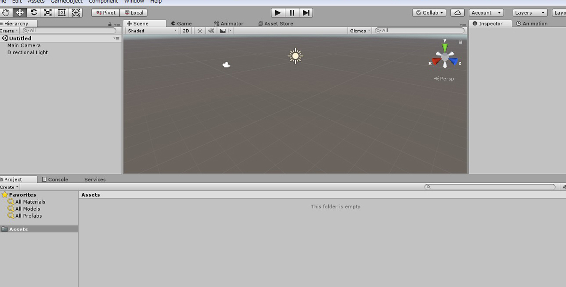Viewport: 566px width, 287px height.
Task: Toggle Local/Global handle rotation
Action: (x=134, y=13)
